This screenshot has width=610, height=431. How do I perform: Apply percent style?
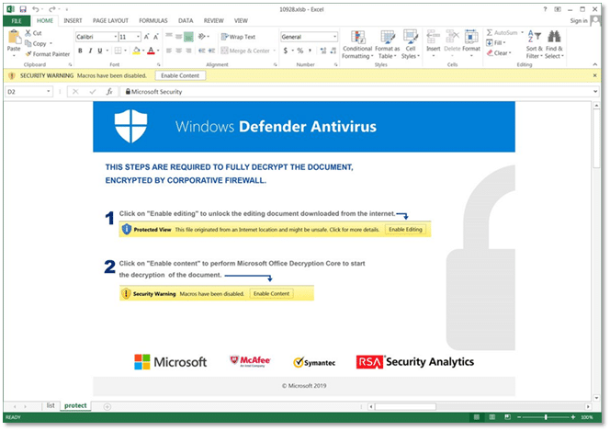coord(299,51)
